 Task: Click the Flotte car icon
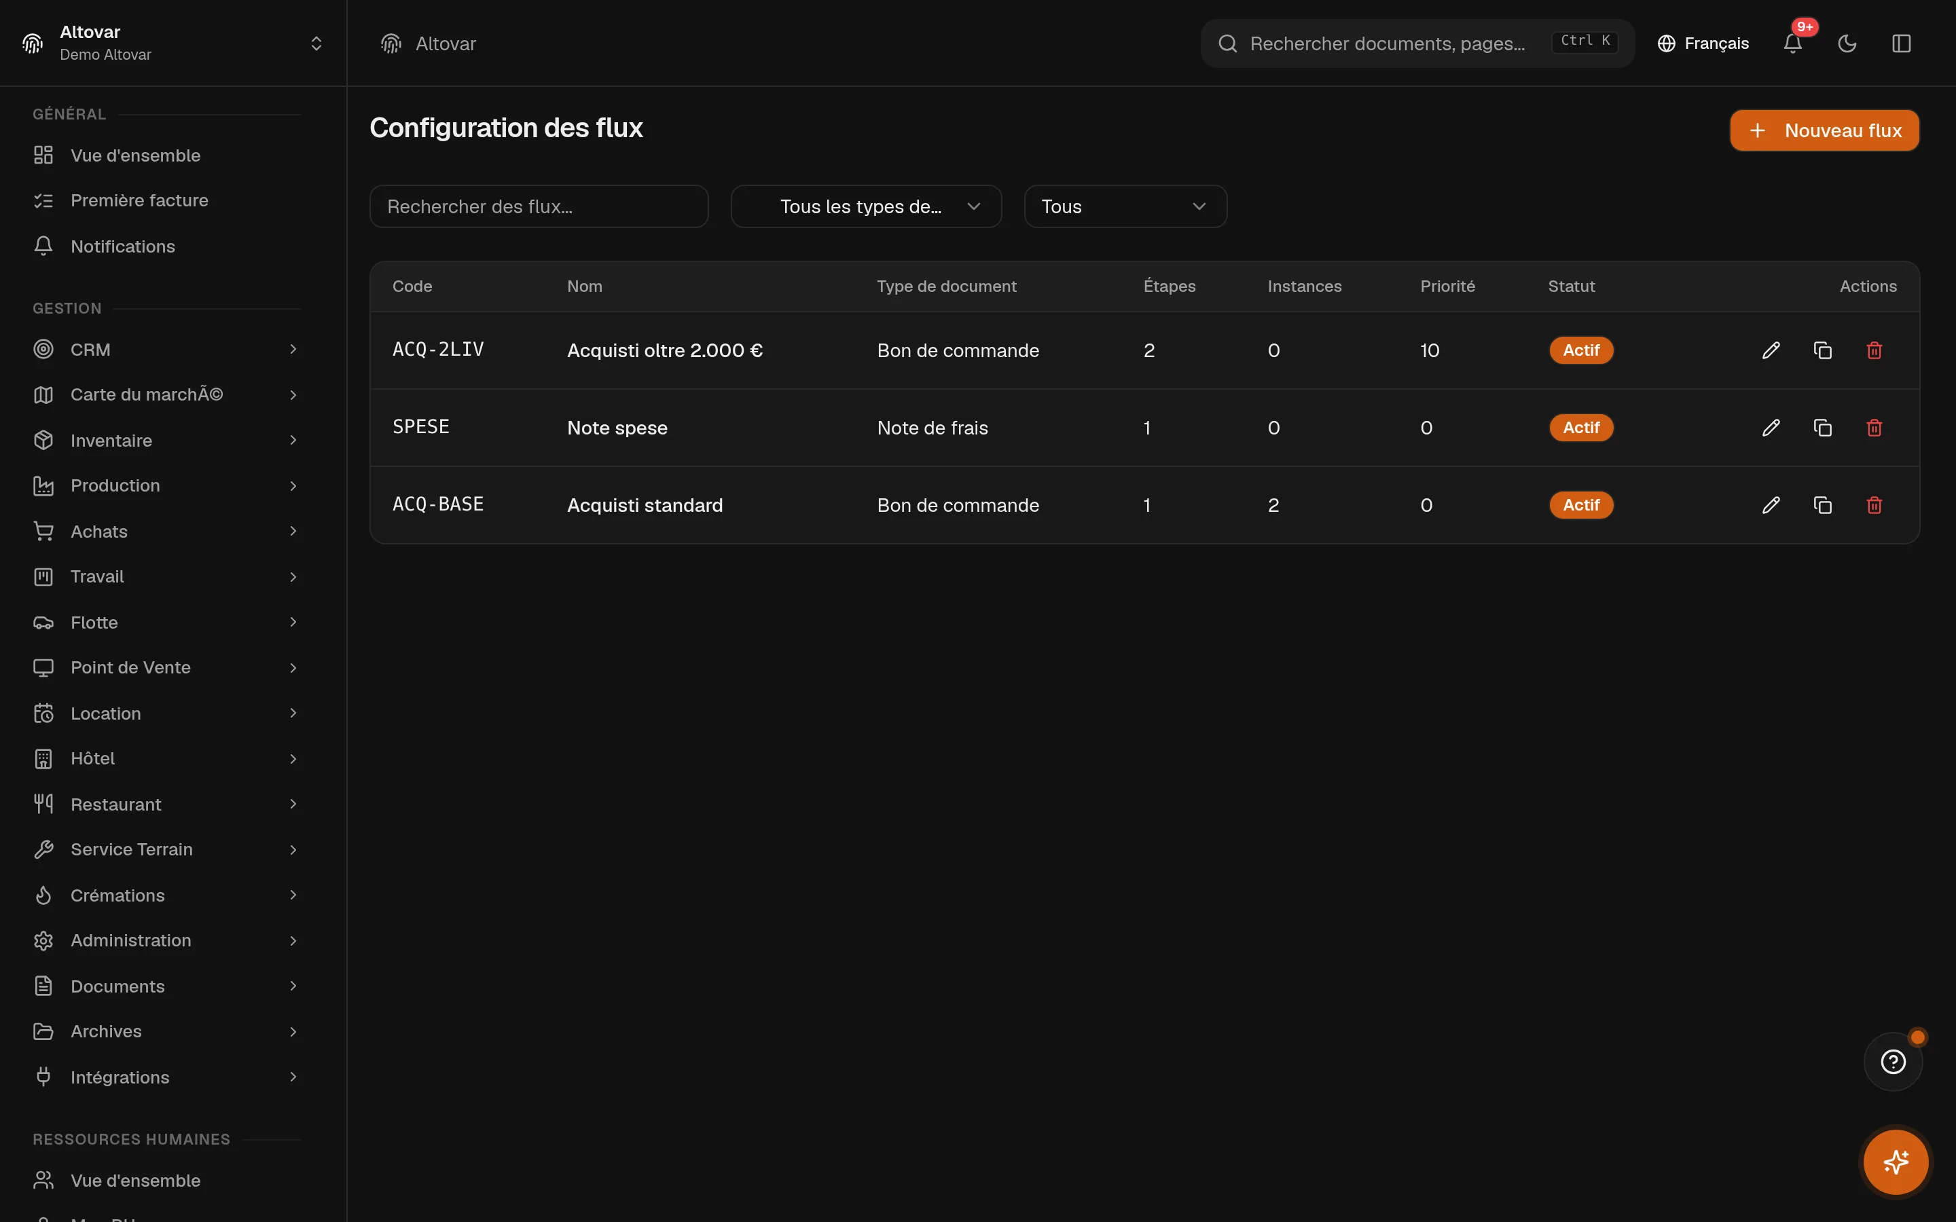pyautogui.click(x=43, y=623)
